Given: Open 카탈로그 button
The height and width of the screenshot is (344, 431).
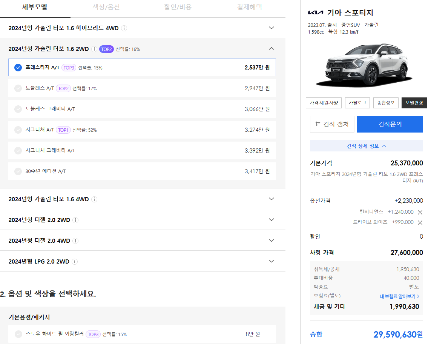Looking at the screenshot, I should 357,103.
